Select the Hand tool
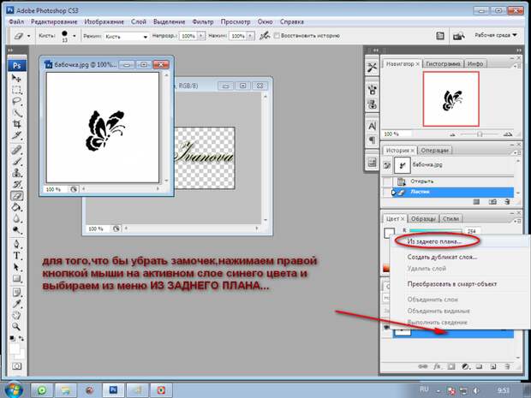Image resolution: width=531 pixels, height=398 pixels. 16,315
